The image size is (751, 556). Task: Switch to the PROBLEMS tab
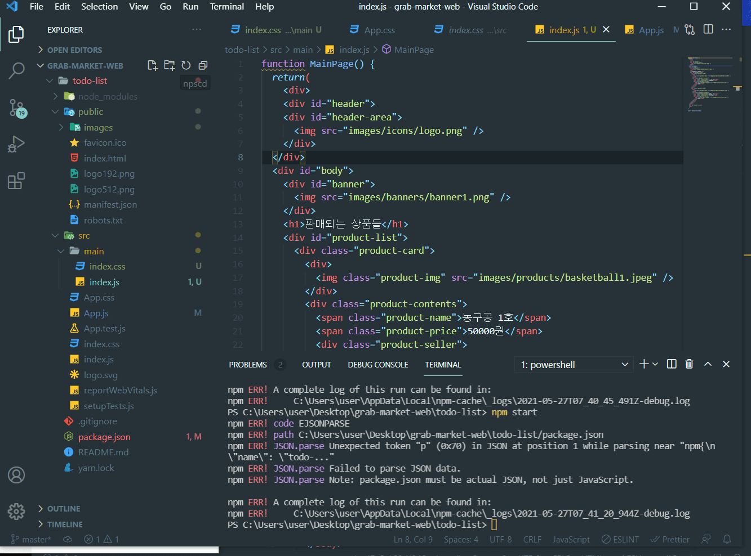click(x=247, y=365)
